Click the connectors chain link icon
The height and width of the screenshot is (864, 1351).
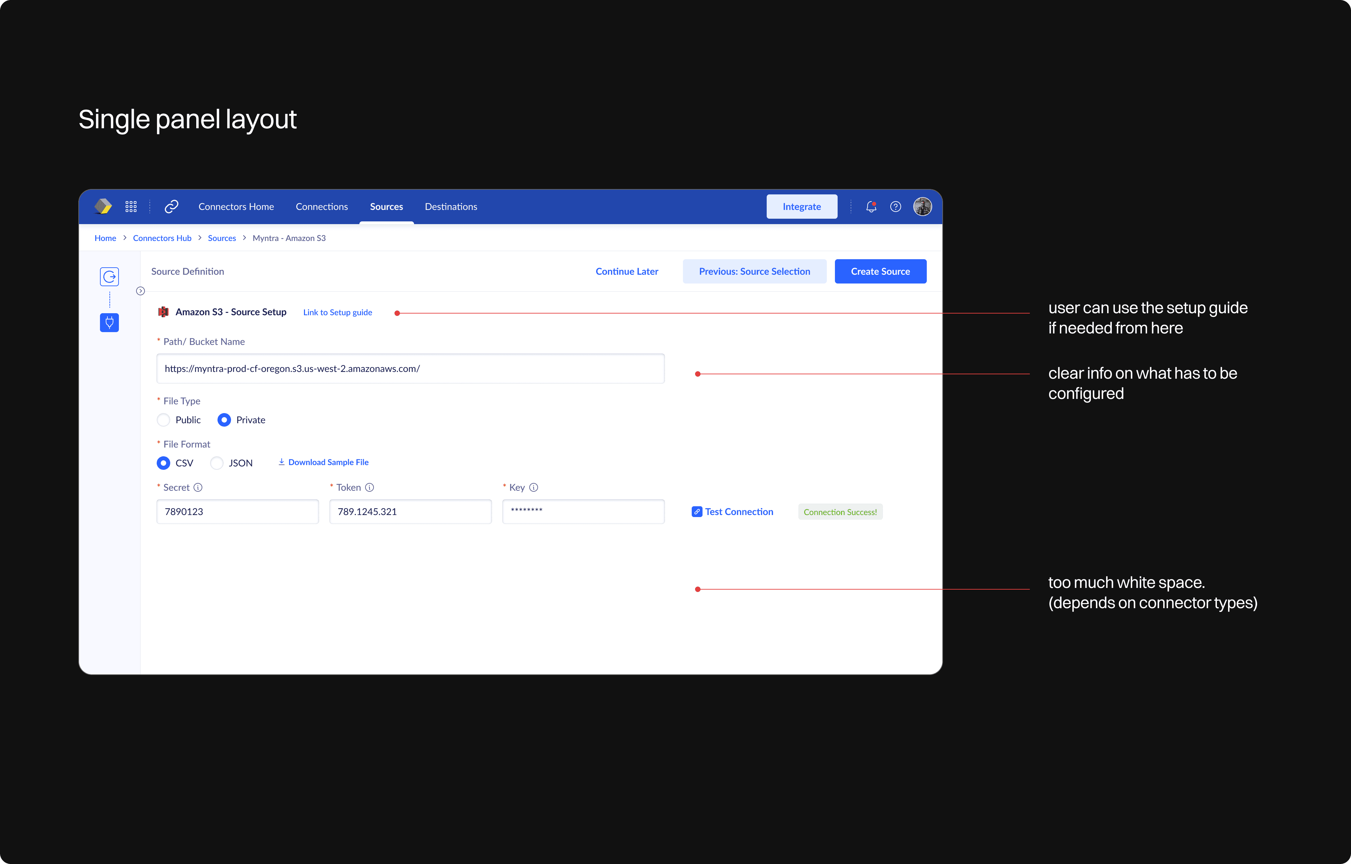(x=171, y=207)
